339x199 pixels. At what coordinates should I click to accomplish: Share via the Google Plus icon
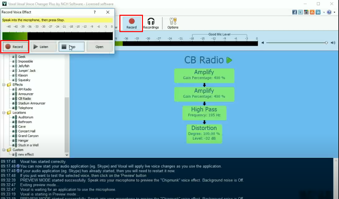[306, 12]
